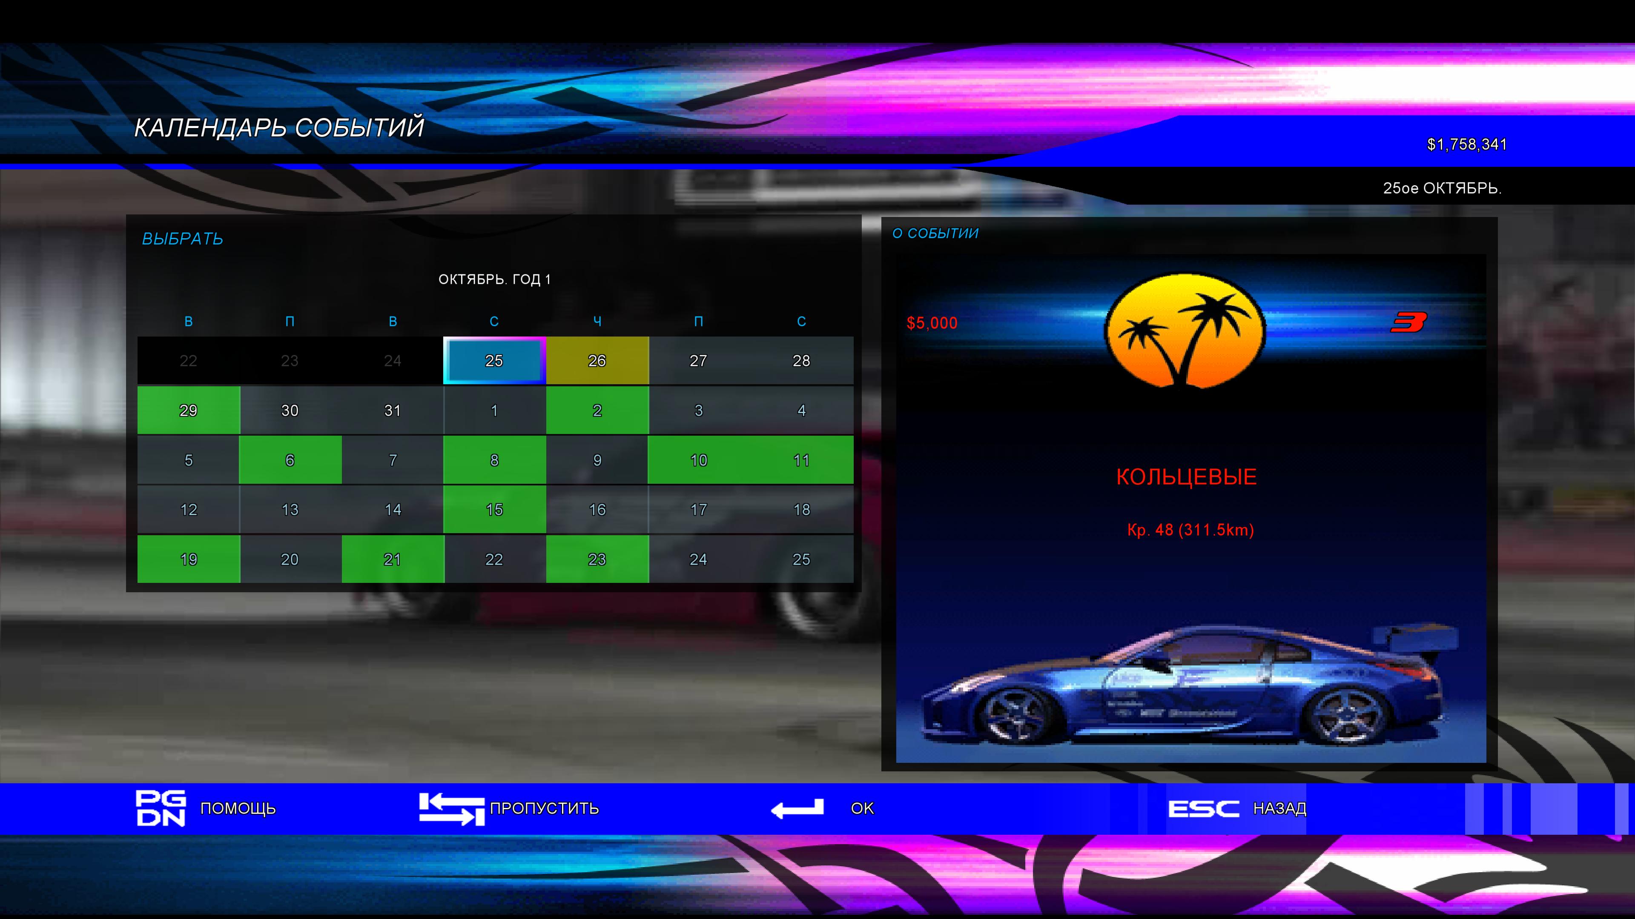This screenshot has width=1635, height=919.
Task: Choose day 31 in the calendar
Action: 393,410
